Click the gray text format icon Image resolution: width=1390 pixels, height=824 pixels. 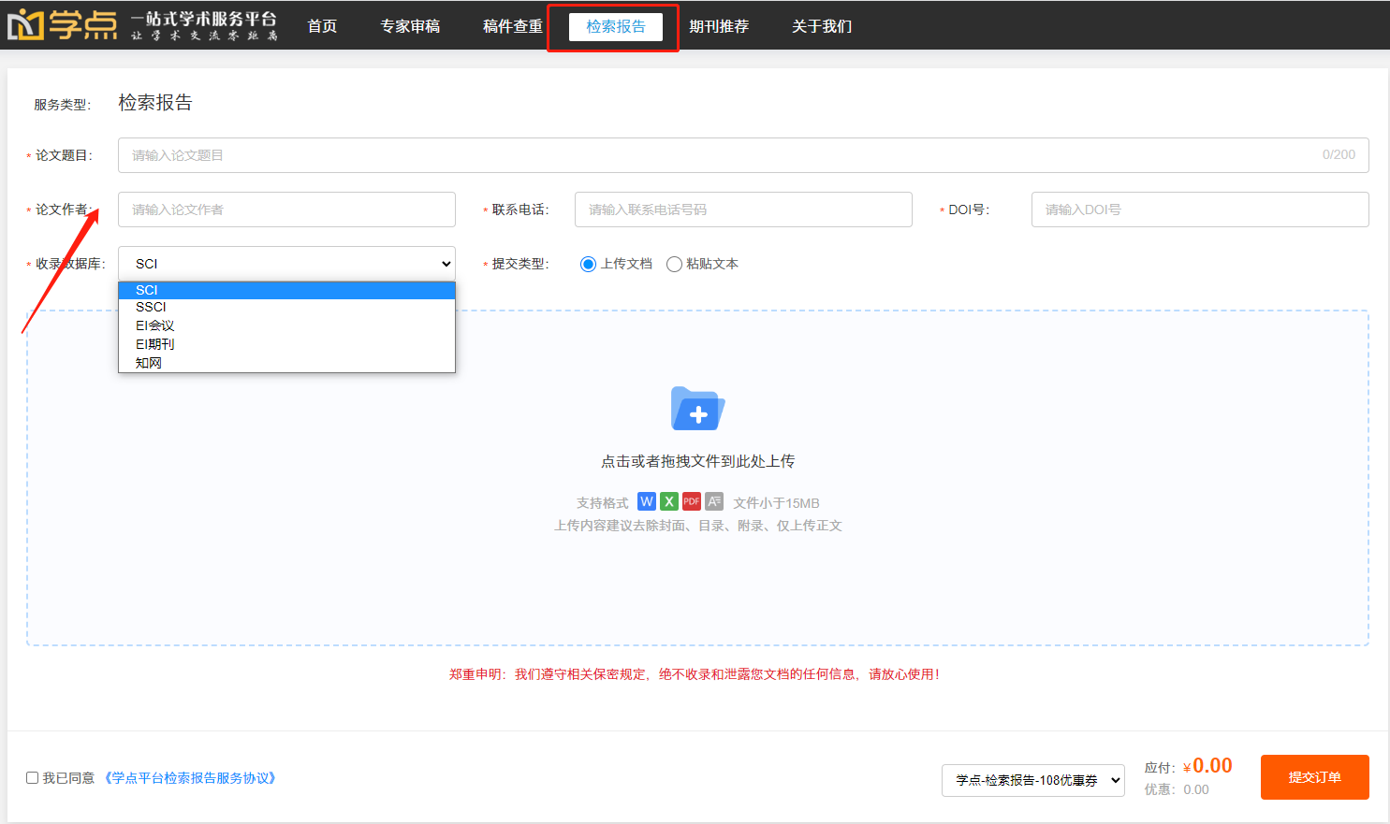714,501
